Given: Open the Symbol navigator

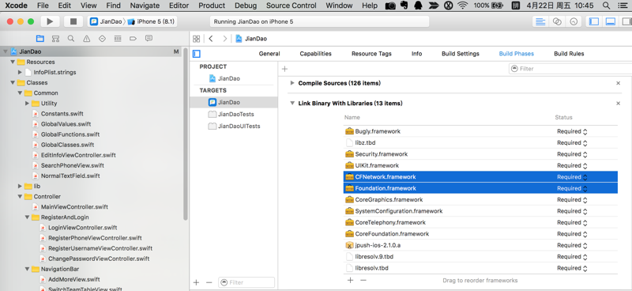Looking at the screenshot, I should coord(55,39).
